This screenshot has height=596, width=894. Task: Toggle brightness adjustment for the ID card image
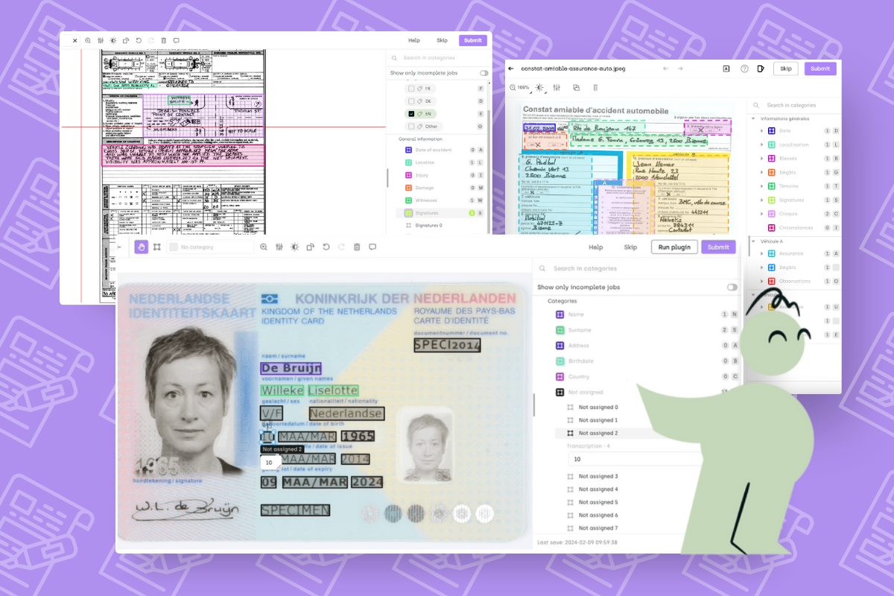pos(296,247)
